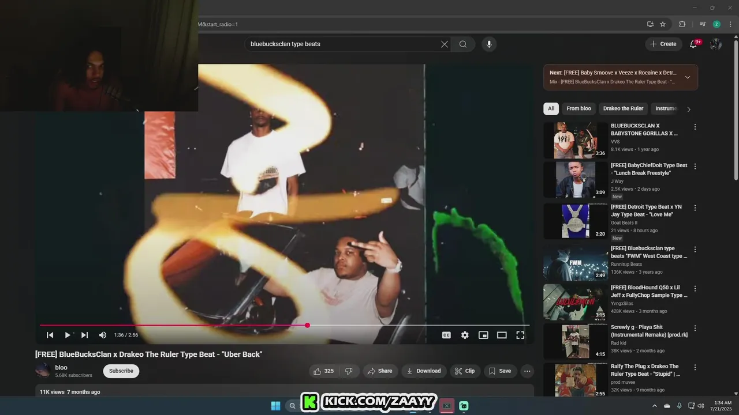Screen dimensions: 739x415
Task: Open menu for Detroit Type Beat video
Action: [695, 208]
